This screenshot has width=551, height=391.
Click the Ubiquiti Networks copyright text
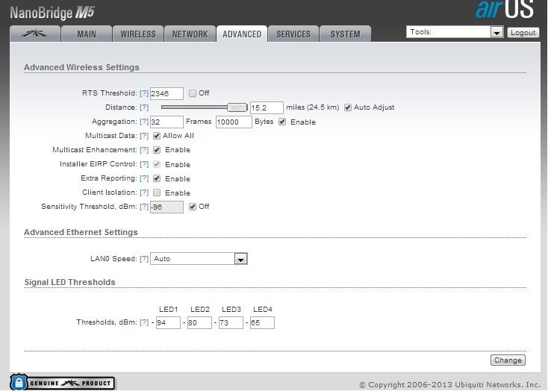point(449,385)
